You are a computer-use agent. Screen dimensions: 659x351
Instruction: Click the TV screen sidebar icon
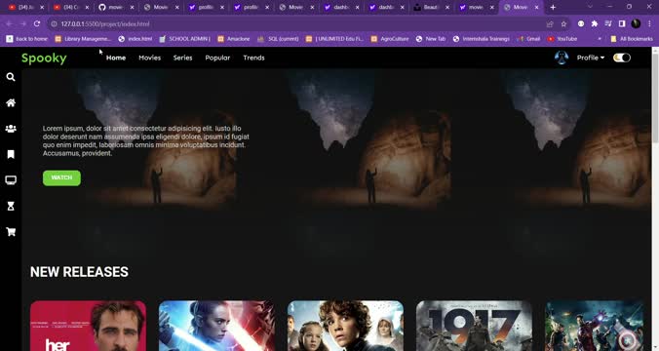coord(11,180)
